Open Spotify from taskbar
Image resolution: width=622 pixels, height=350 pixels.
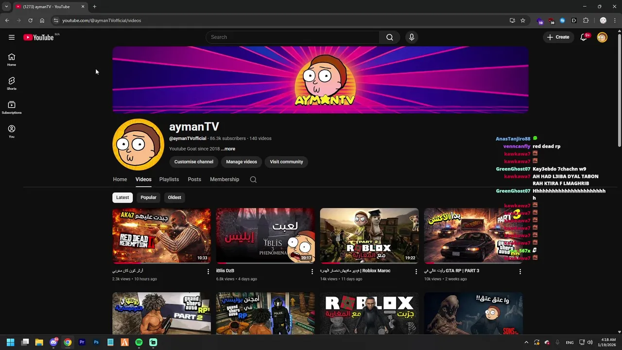(x=139, y=342)
